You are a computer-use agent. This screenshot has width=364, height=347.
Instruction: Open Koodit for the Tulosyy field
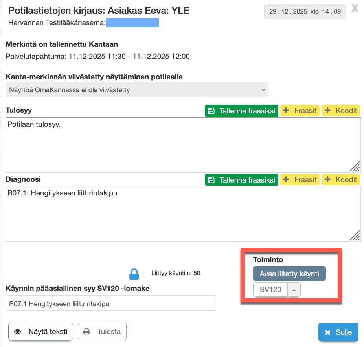[341, 111]
